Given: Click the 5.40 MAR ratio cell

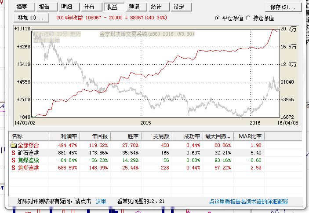Looking at the screenshot, I should tap(256, 153).
